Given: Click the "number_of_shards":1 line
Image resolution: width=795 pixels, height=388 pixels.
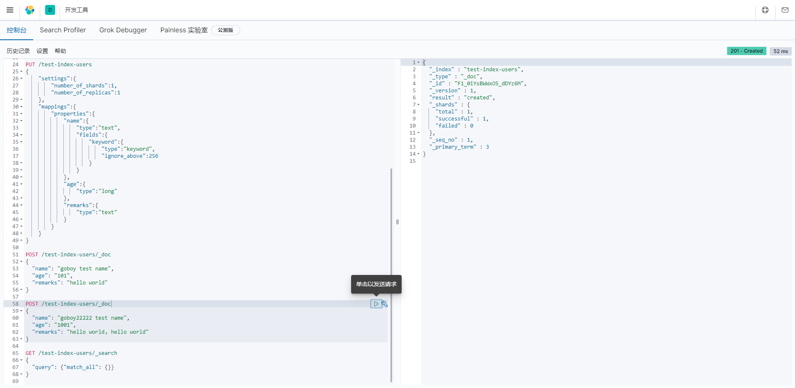Looking at the screenshot, I should 84,86.
